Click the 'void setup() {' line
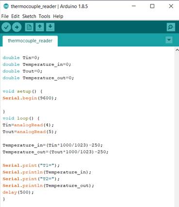The height and width of the screenshot is (207, 179). (x=22, y=91)
